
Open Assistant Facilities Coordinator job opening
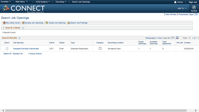click(x=26, y=49)
